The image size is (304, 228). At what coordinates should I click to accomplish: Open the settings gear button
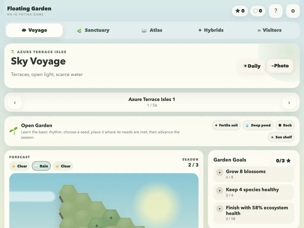pyautogui.click(x=293, y=11)
